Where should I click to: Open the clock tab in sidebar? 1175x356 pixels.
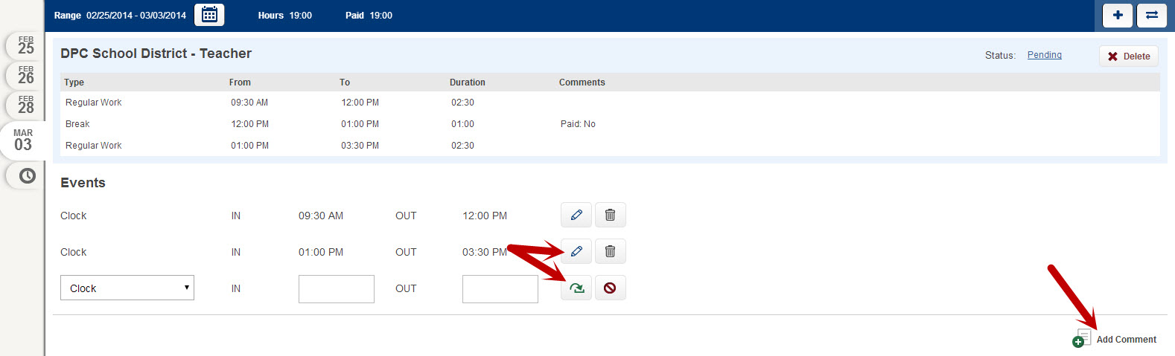(27, 176)
